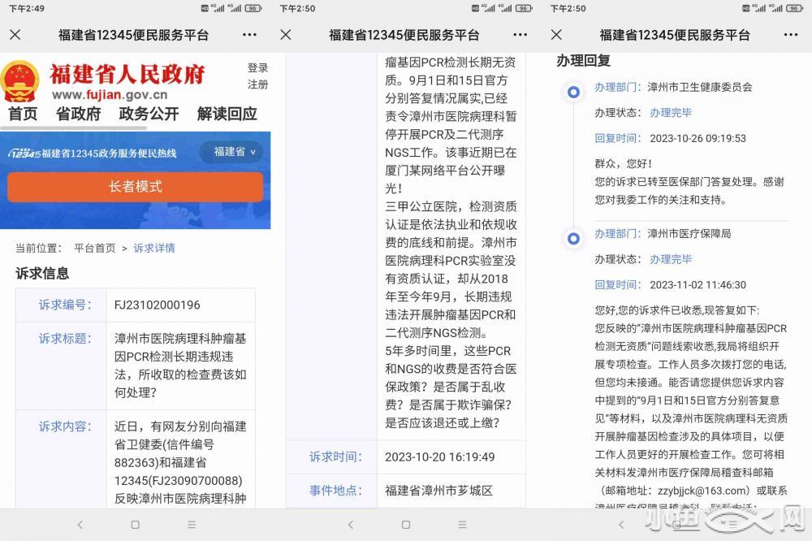Viewport: 812px width, 541px height.
Task: Expand the 福建省 region dropdown
Action: click(233, 152)
